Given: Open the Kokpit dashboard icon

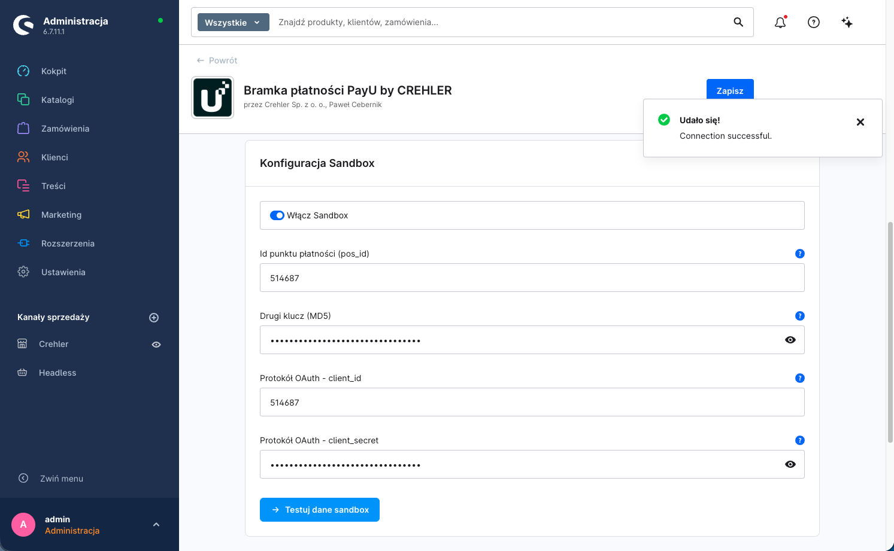Looking at the screenshot, I should [23, 71].
